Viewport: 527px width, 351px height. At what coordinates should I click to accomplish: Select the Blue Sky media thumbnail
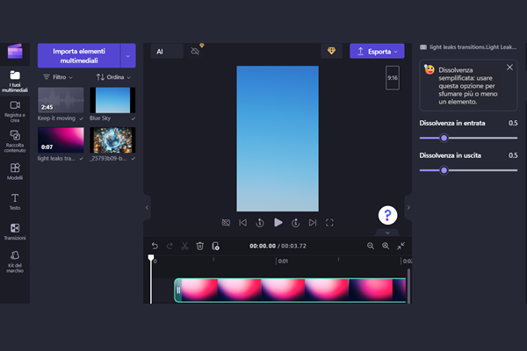(x=112, y=100)
